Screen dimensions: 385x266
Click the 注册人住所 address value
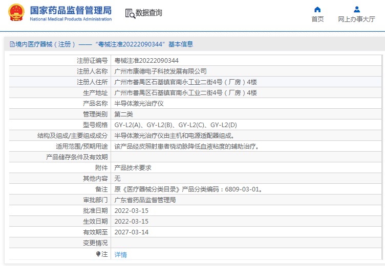[x=186, y=82]
